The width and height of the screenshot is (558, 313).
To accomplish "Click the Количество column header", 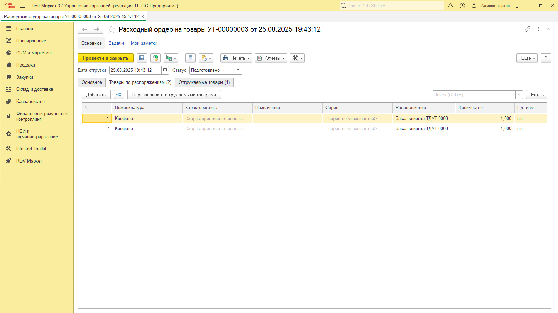I will coord(485,108).
